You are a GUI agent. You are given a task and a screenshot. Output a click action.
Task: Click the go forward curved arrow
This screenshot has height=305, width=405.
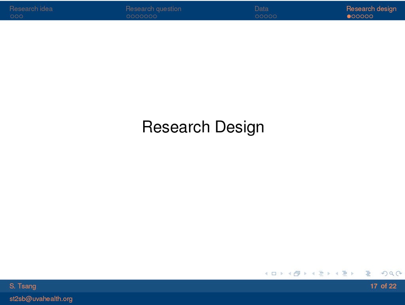pos(399,273)
